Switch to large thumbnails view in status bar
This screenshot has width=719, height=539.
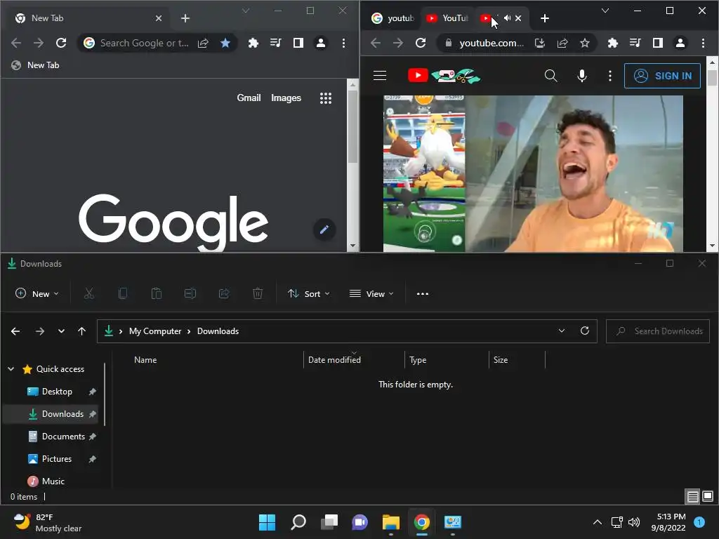pos(708,496)
